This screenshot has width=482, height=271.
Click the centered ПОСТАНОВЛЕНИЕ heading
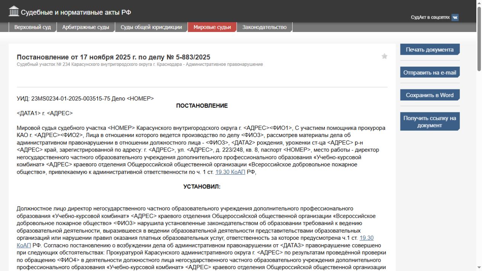pyautogui.click(x=202, y=106)
